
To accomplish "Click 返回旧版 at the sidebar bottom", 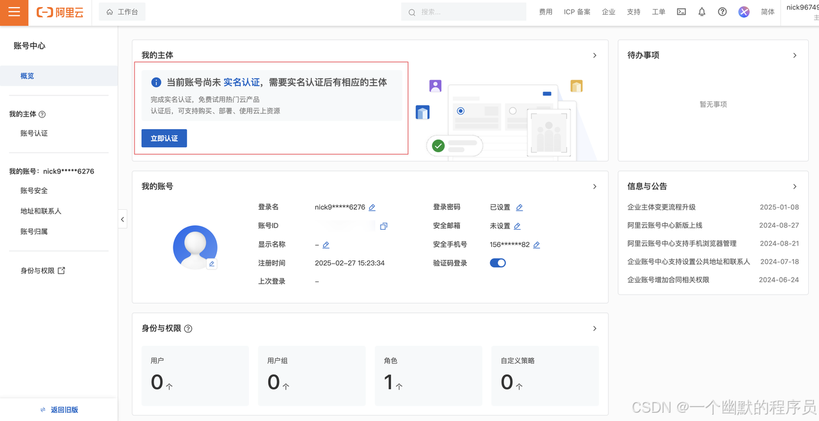I will (59, 409).
